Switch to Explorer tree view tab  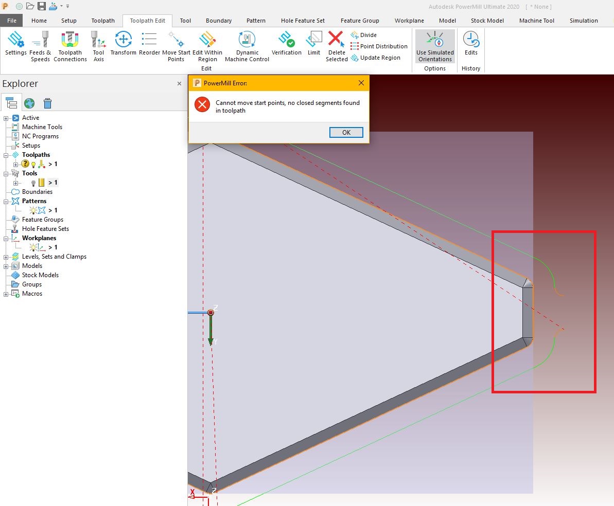(11, 103)
